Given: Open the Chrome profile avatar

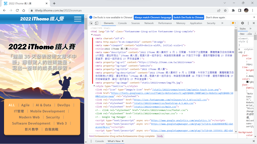Looking at the screenshot, I should [x=246, y=10].
